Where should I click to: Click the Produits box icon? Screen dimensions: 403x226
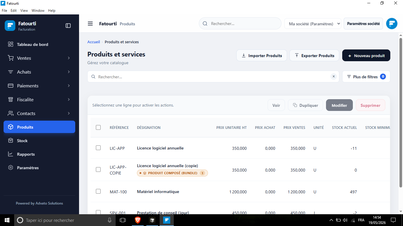[11, 127]
